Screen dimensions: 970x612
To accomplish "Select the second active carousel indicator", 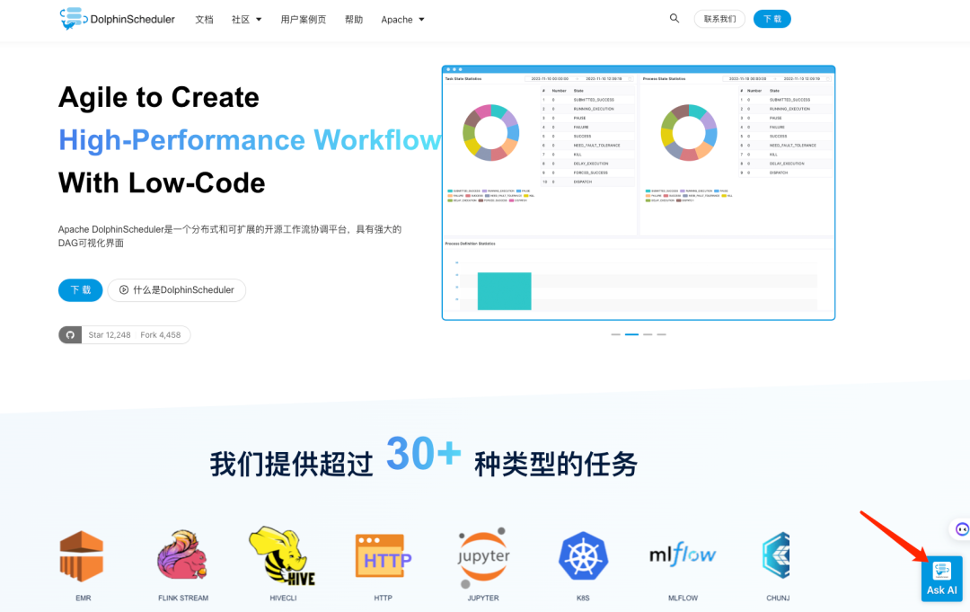I will point(631,334).
